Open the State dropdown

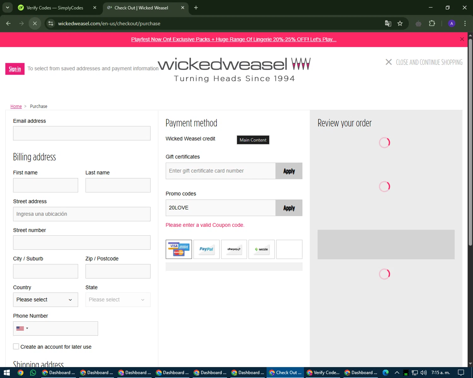118,300
